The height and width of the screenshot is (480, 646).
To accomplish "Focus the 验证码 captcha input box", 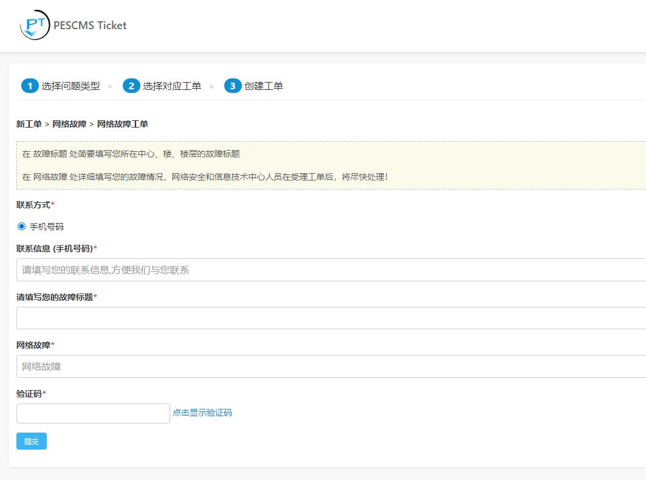I will coord(93,413).
